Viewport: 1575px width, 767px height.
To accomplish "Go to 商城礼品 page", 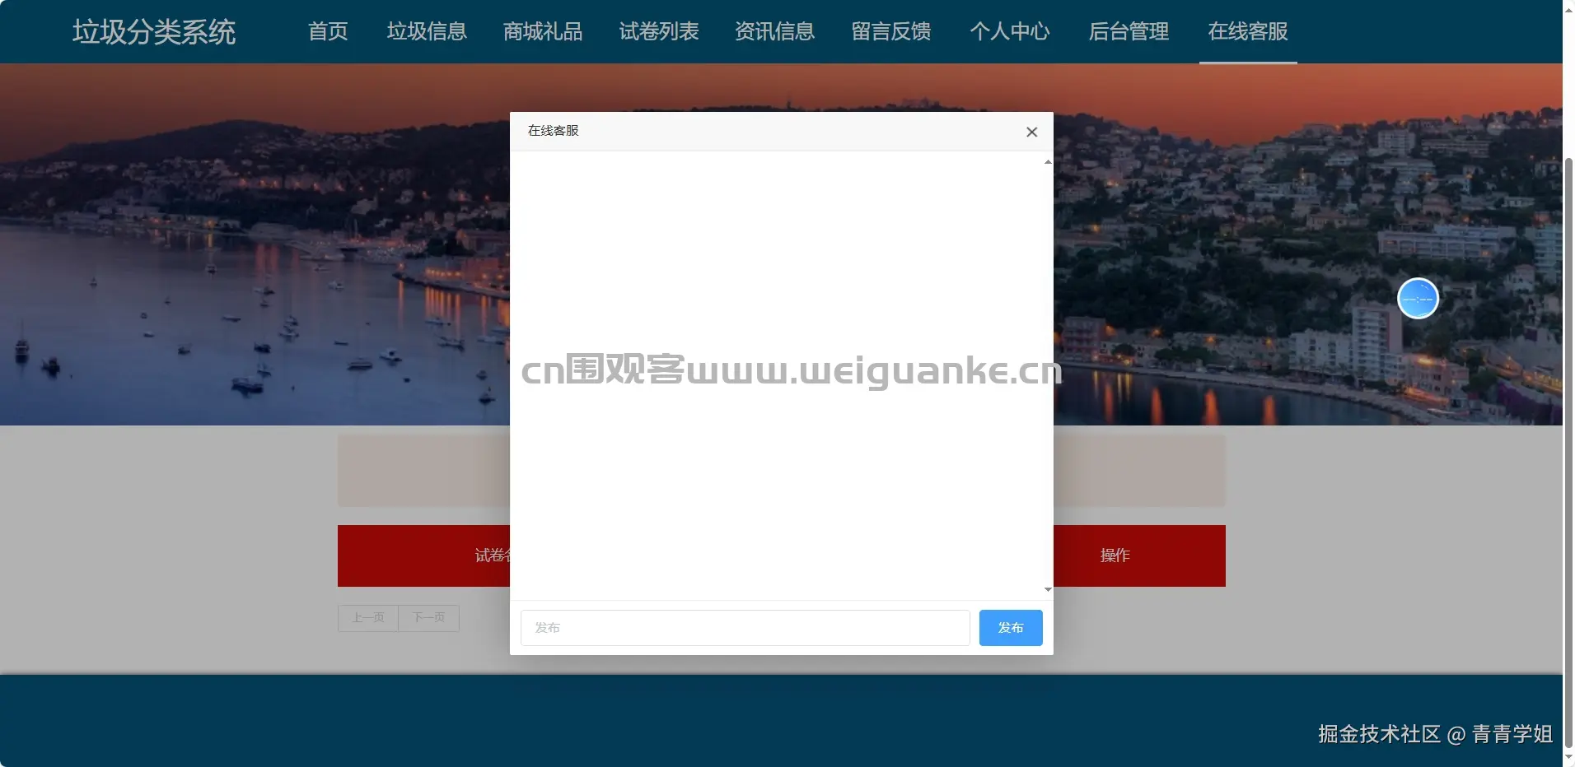I will coord(543,31).
